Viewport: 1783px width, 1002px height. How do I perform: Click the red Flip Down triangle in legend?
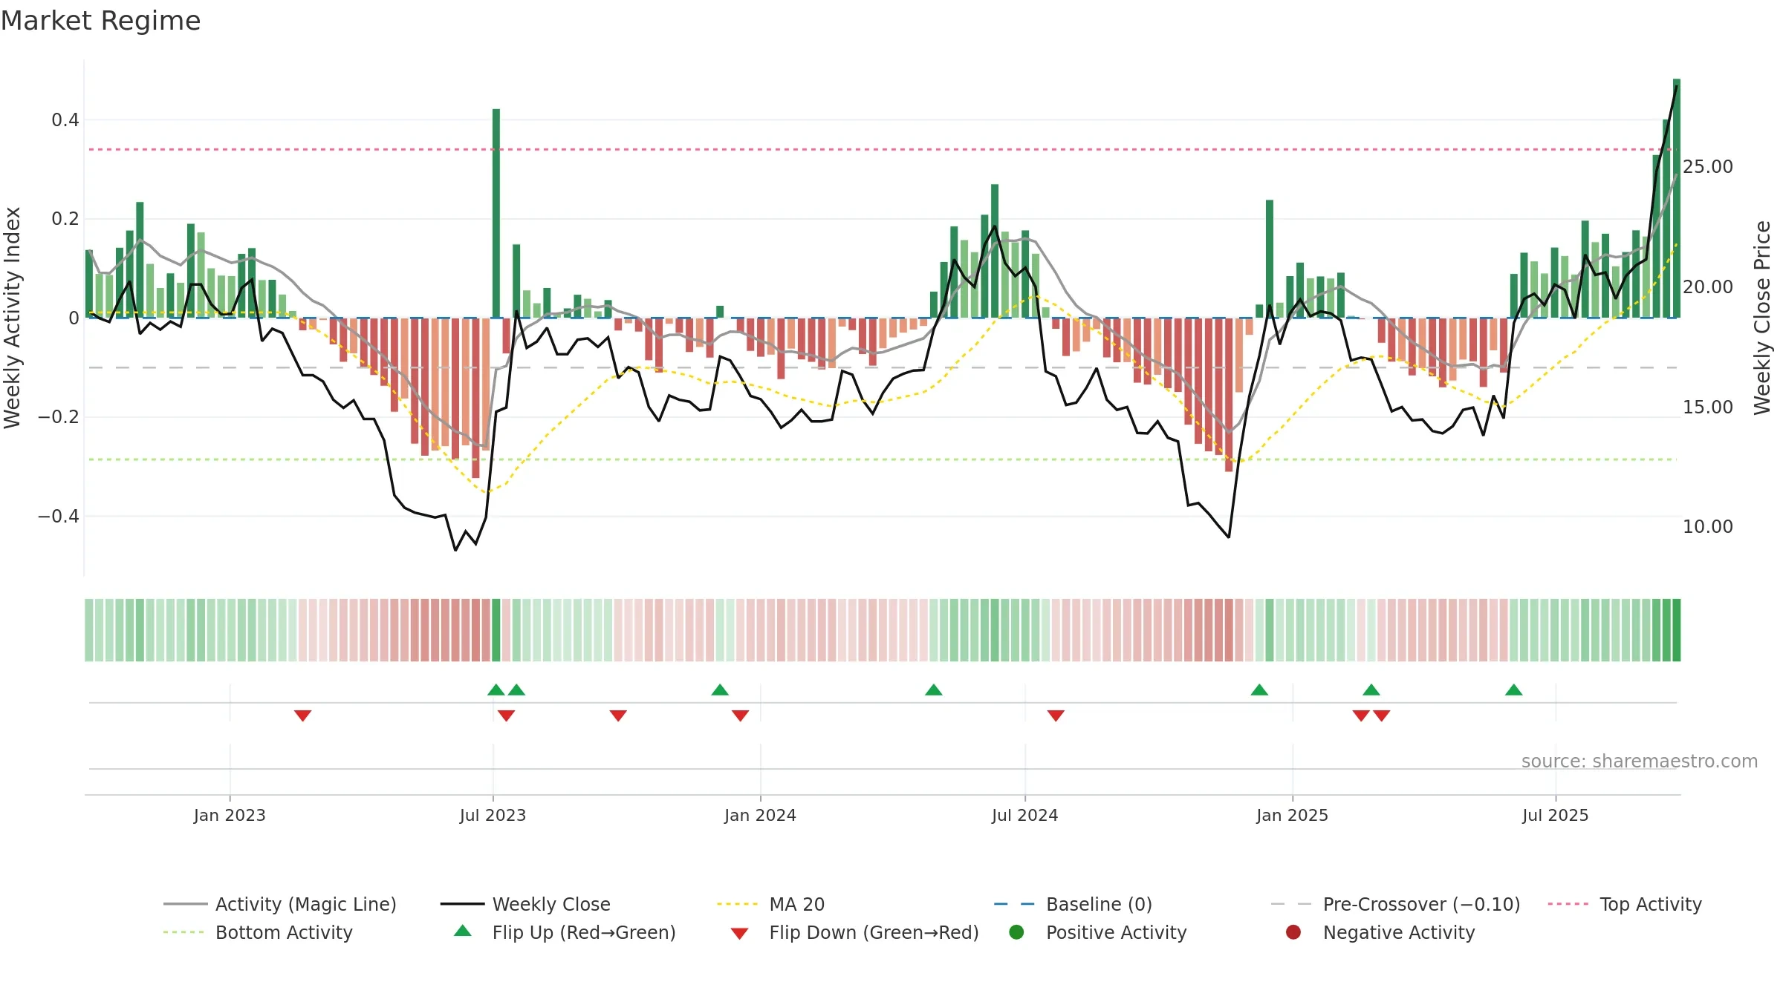click(739, 934)
